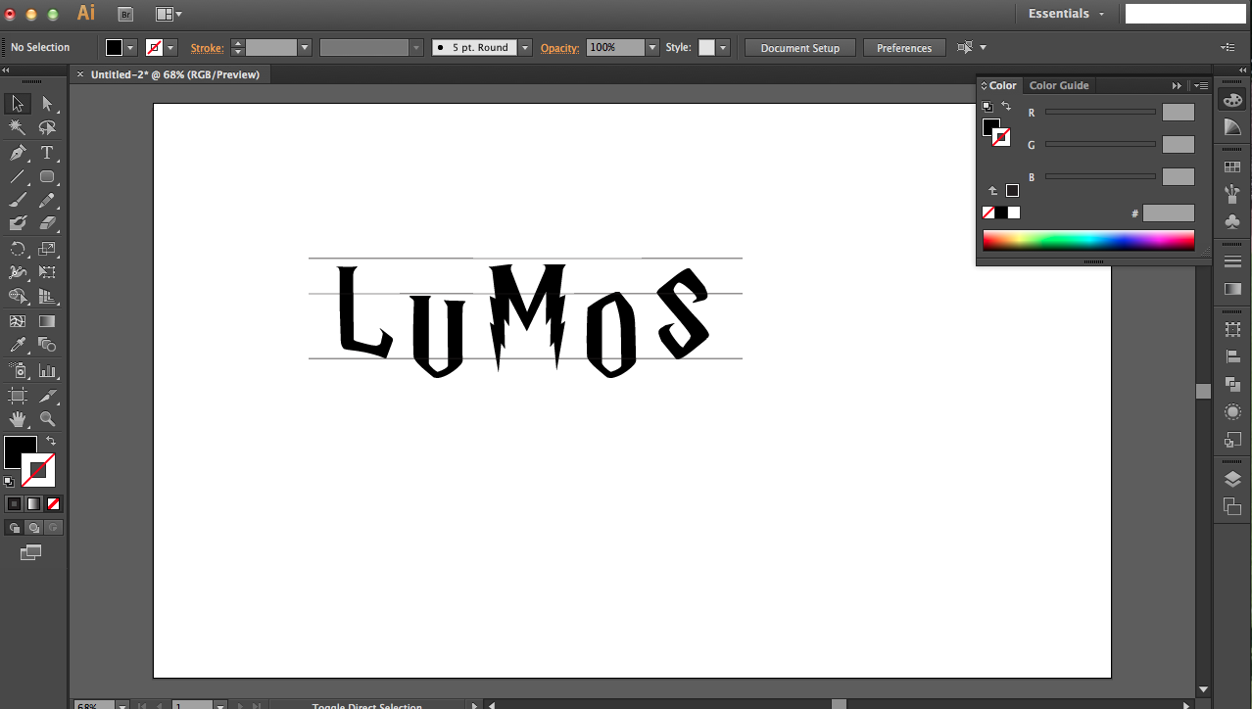Set toolbox paint to solid Color
1252x709 pixels.
(x=14, y=503)
